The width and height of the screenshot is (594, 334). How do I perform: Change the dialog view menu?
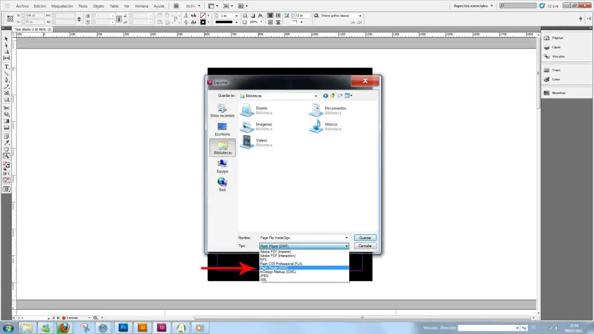pyautogui.click(x=349, y=96)
